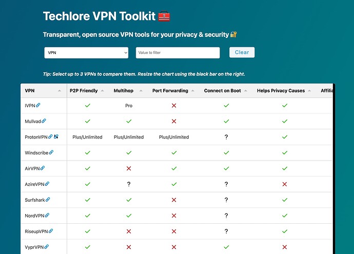Open the Mullvad link icon

(x=44, y=122)
